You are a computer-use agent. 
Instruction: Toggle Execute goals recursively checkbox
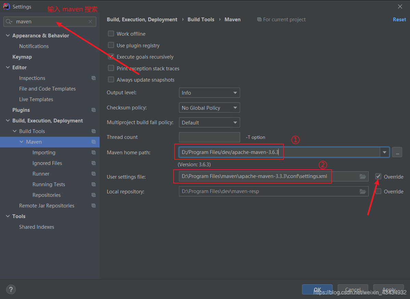(111, 57)
